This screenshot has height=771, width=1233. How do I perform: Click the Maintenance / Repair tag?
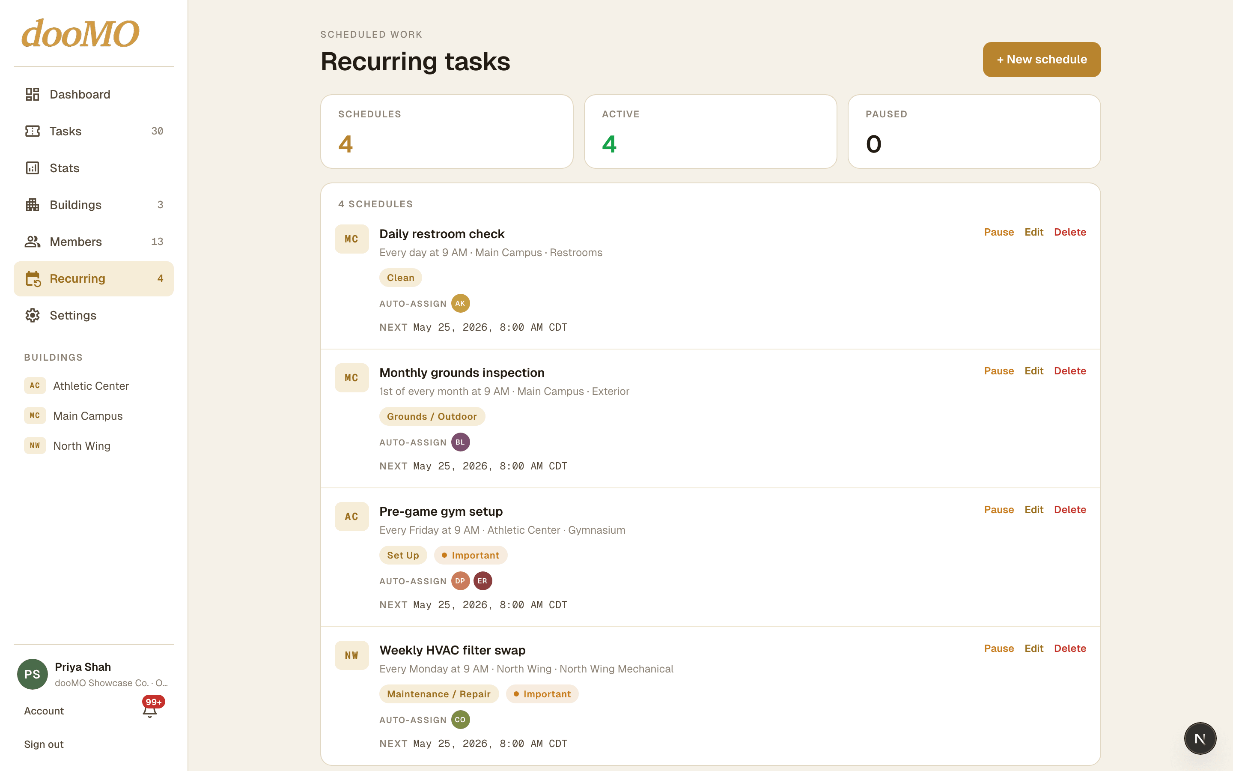pyautogui.click(x=439, y=693)
